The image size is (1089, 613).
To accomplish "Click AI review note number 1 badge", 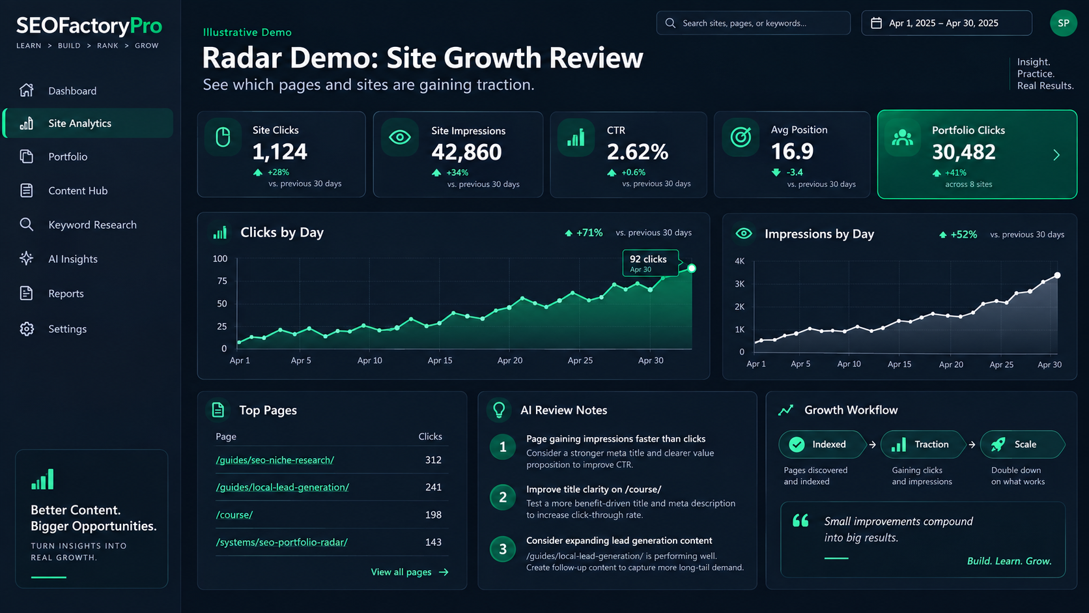I will [x=503, y=447].
